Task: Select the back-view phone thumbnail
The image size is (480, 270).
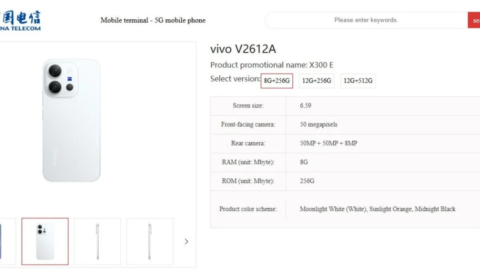Action: click(x=45, y=241)
